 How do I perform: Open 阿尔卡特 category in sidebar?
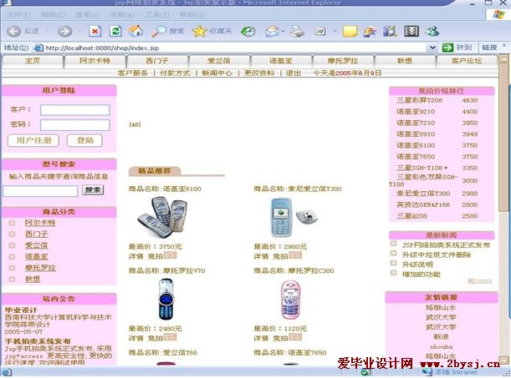click(40, 223)
